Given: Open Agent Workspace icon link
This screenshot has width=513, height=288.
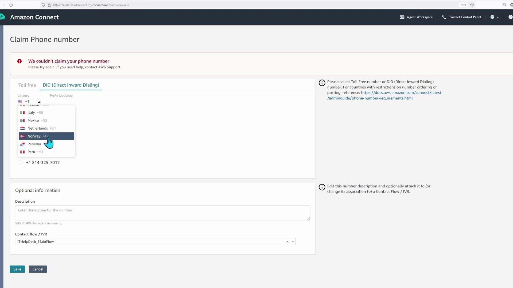Looking at the screenshot, I should coord(402,17).
